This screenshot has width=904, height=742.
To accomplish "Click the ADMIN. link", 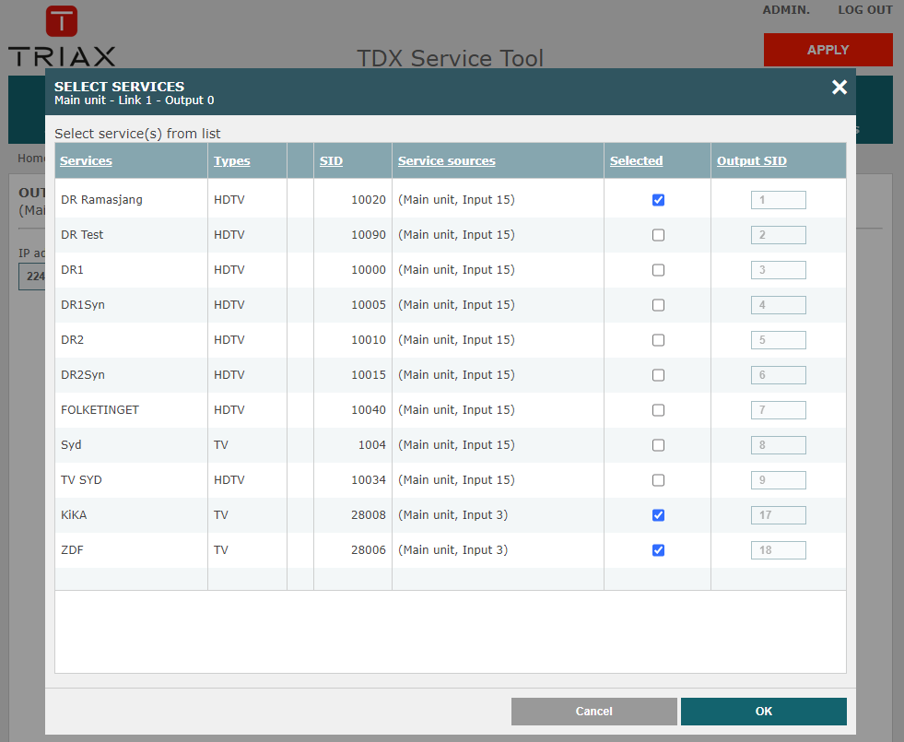I will click(x=786, y=10).
